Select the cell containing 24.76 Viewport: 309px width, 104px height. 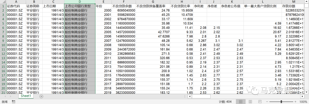[153, 10]
